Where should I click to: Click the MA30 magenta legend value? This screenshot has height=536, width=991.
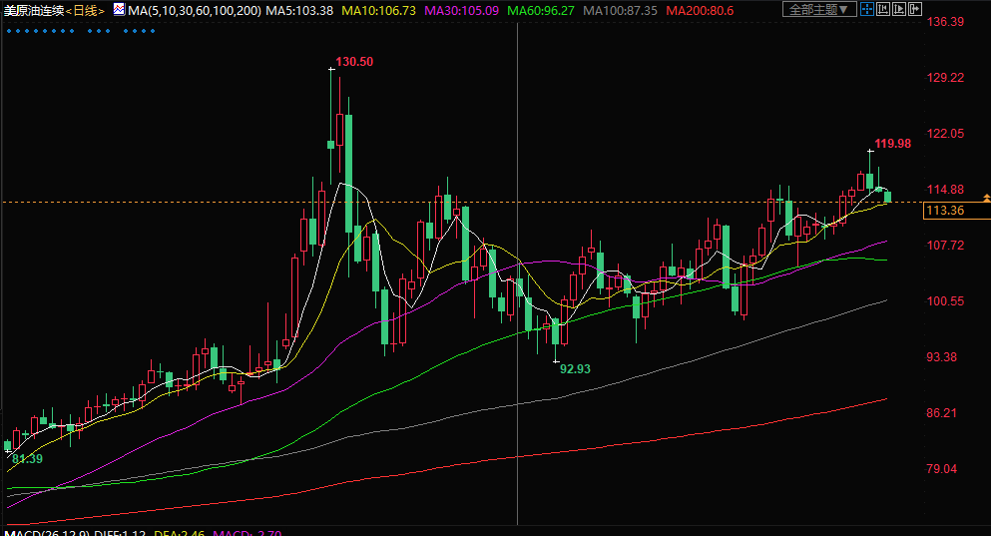click(x=461, y=10)
